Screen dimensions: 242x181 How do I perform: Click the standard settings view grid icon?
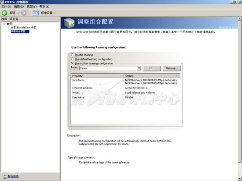[36, 13]
